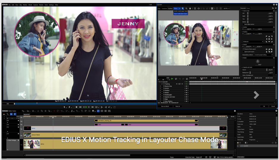This screenshot has width=279, height=160.
Task: Toggle the Layouter checkbox in Information panel
Action: [x=239, y=146]
